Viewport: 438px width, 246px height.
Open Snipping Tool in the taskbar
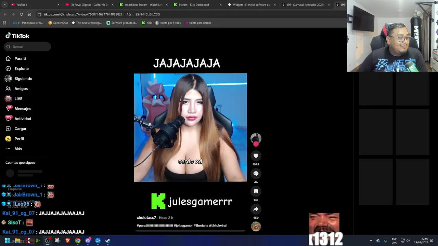(x=57, y=241)
